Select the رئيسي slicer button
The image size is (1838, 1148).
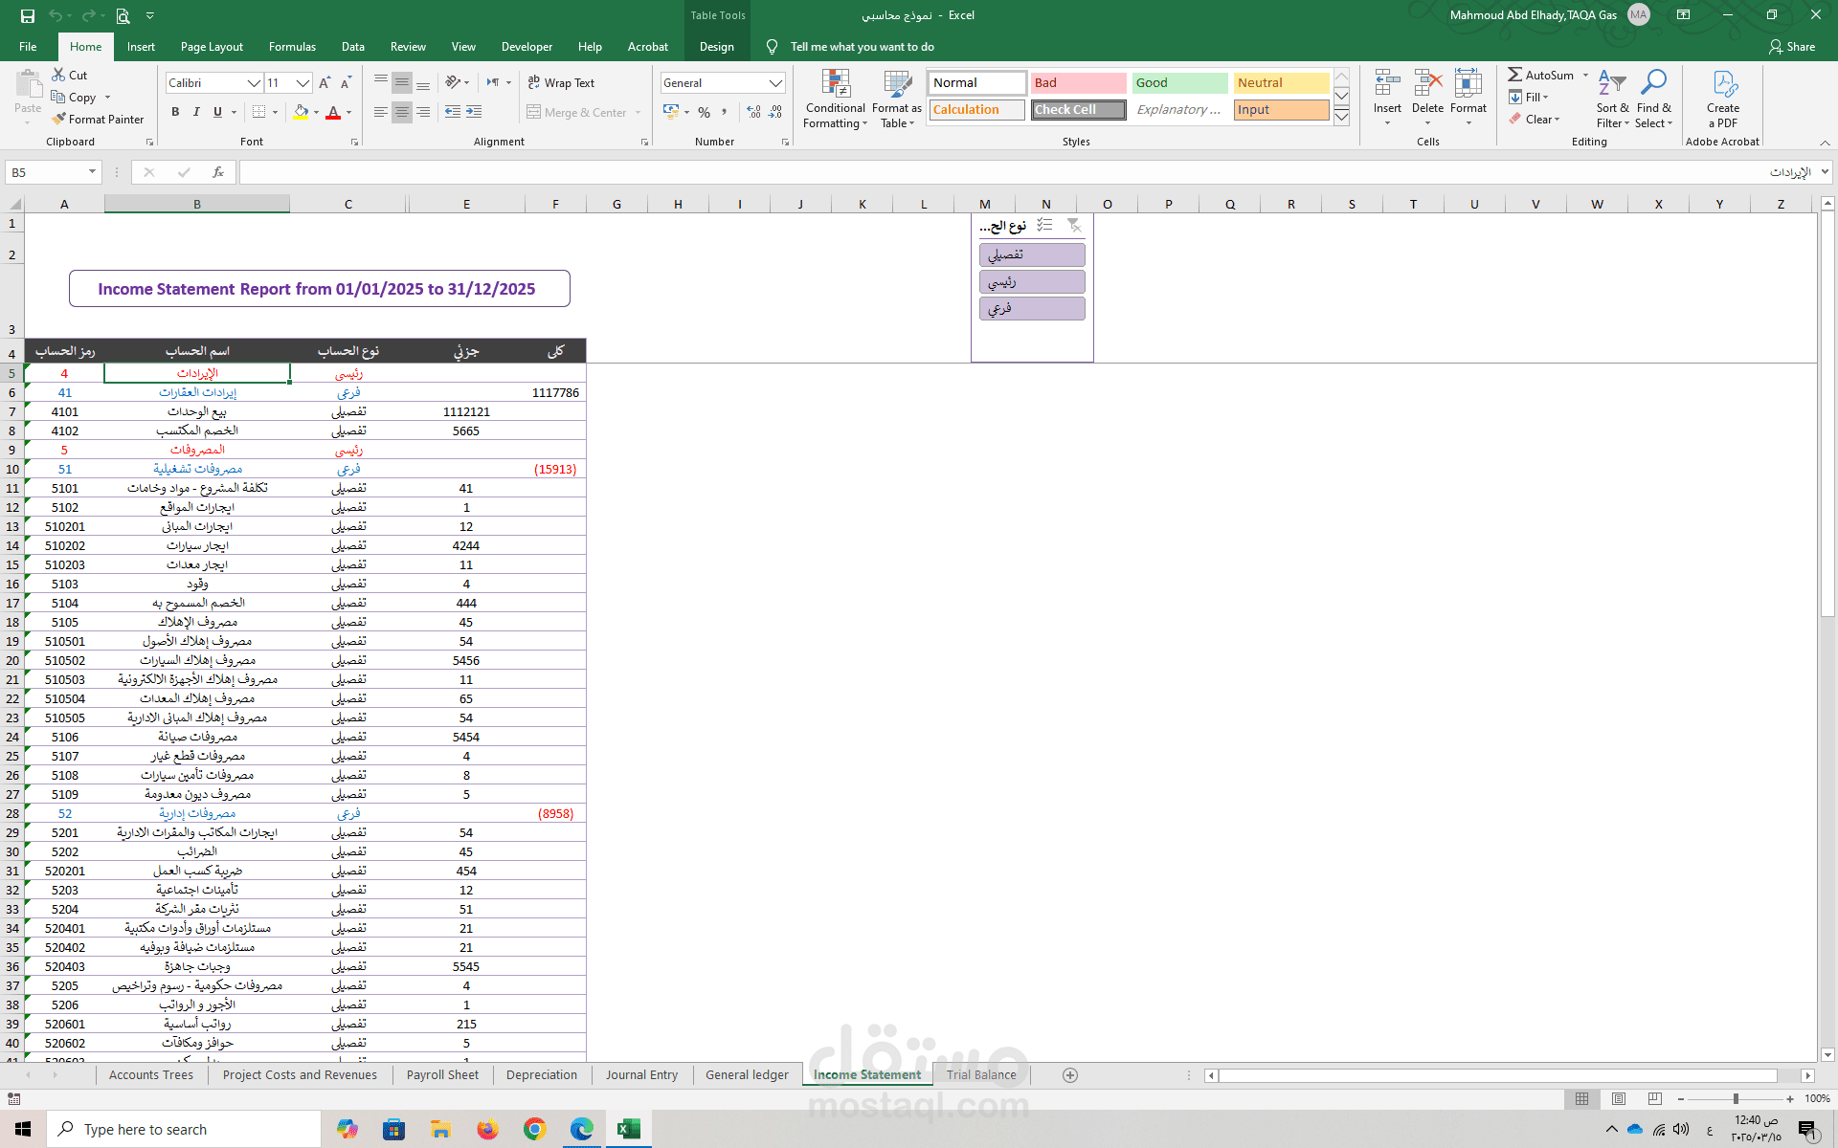[1031, 281]
